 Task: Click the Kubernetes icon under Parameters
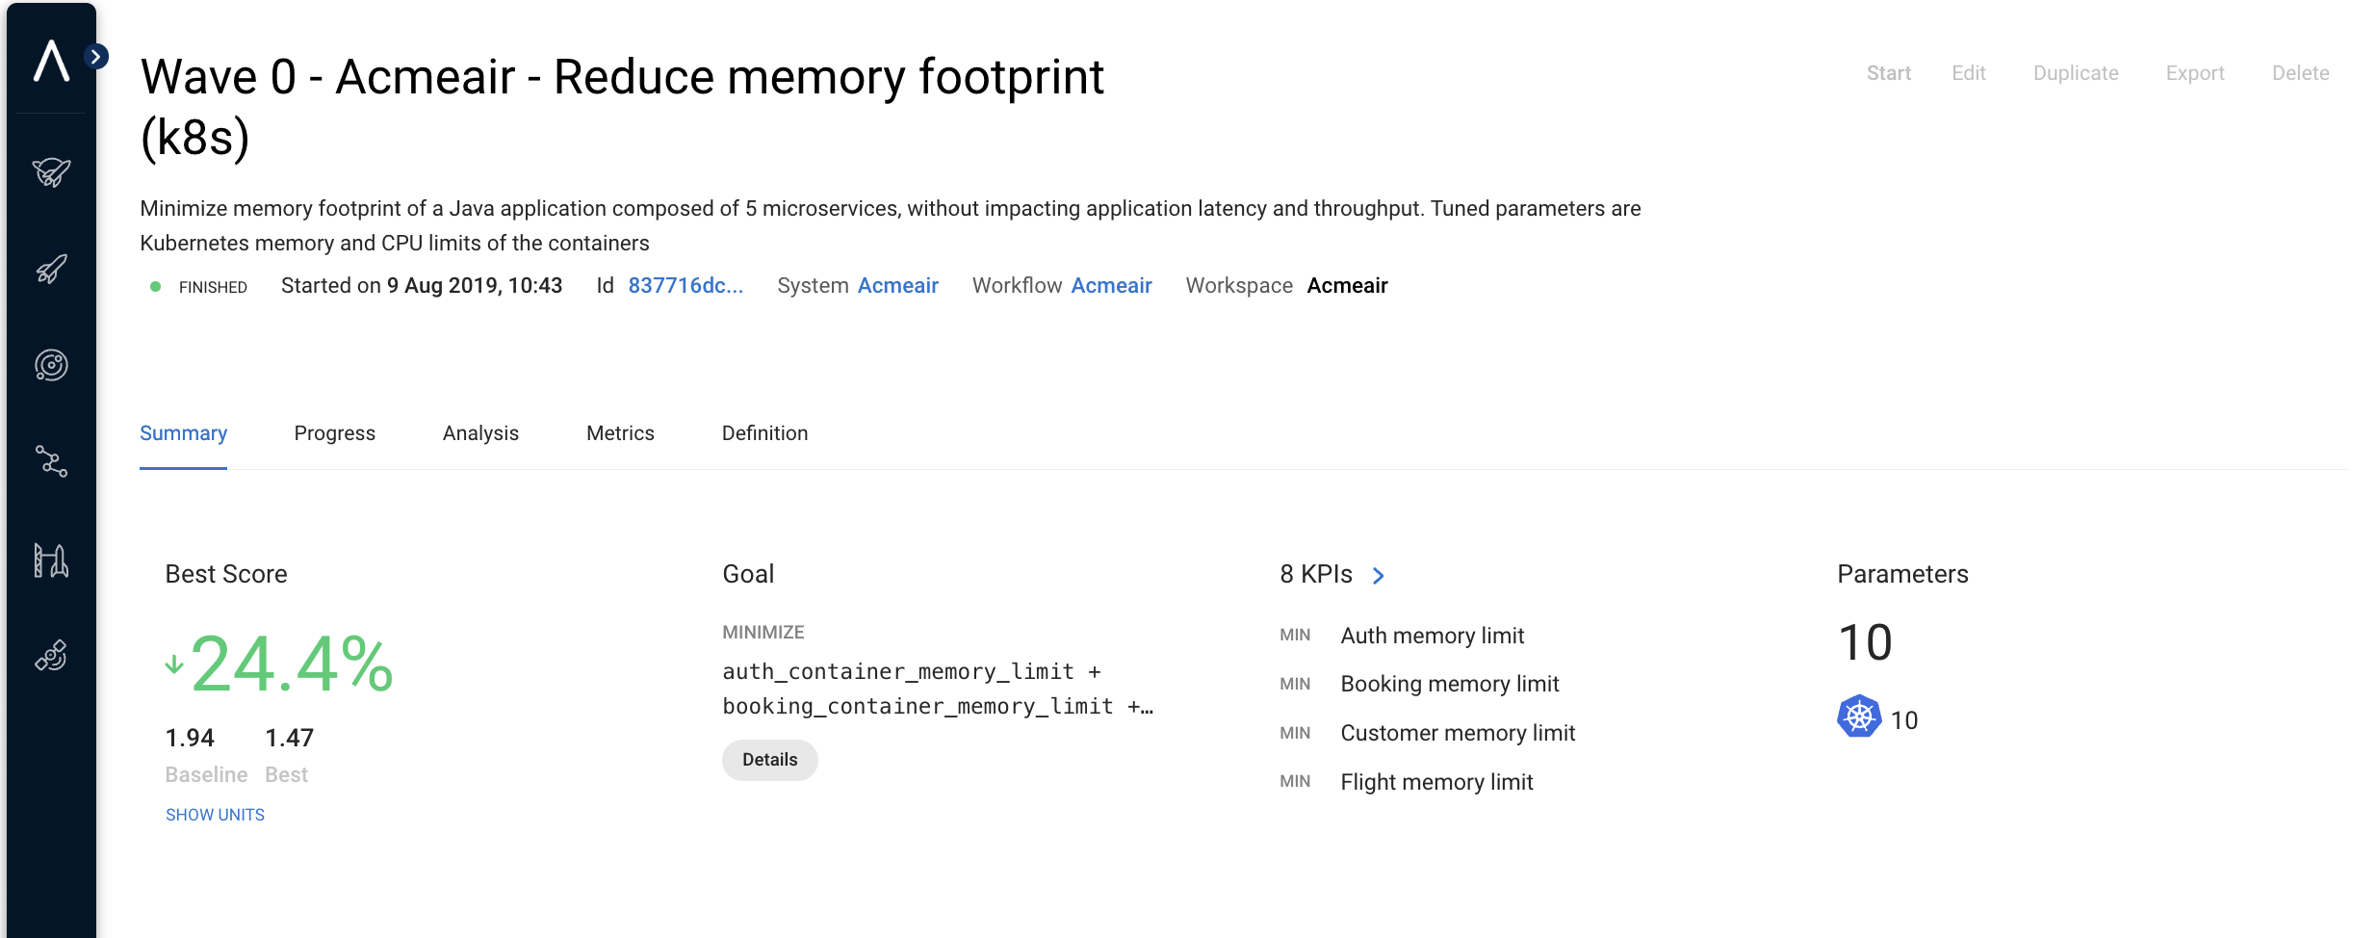pos(1858,717)
